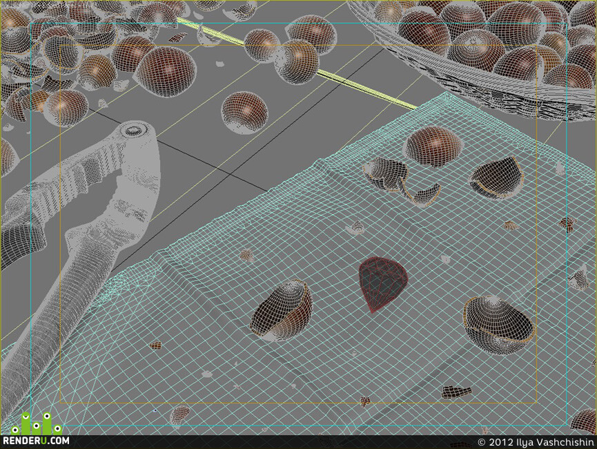This screenshot has height=449, width=597.
Task: Select the large hazelnut in upper-left pile
Action: [166, 71]
